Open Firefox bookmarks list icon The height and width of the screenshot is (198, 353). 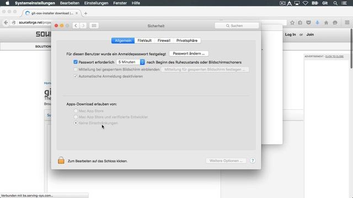point(300,23)
